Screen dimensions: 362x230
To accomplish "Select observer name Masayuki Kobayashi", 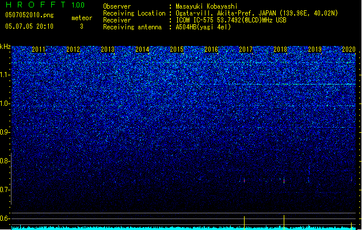I will (x=207, y=6).
